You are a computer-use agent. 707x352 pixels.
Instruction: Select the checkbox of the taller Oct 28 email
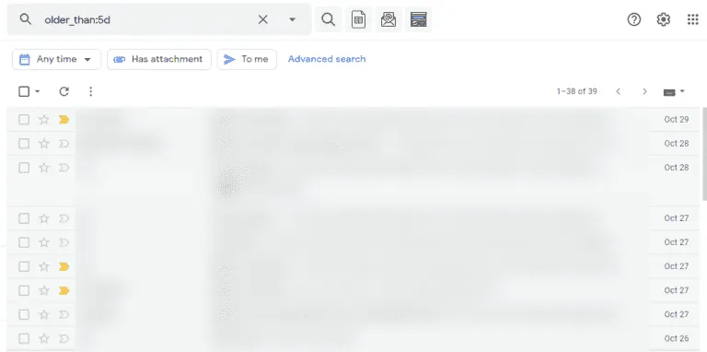(24, 168)
